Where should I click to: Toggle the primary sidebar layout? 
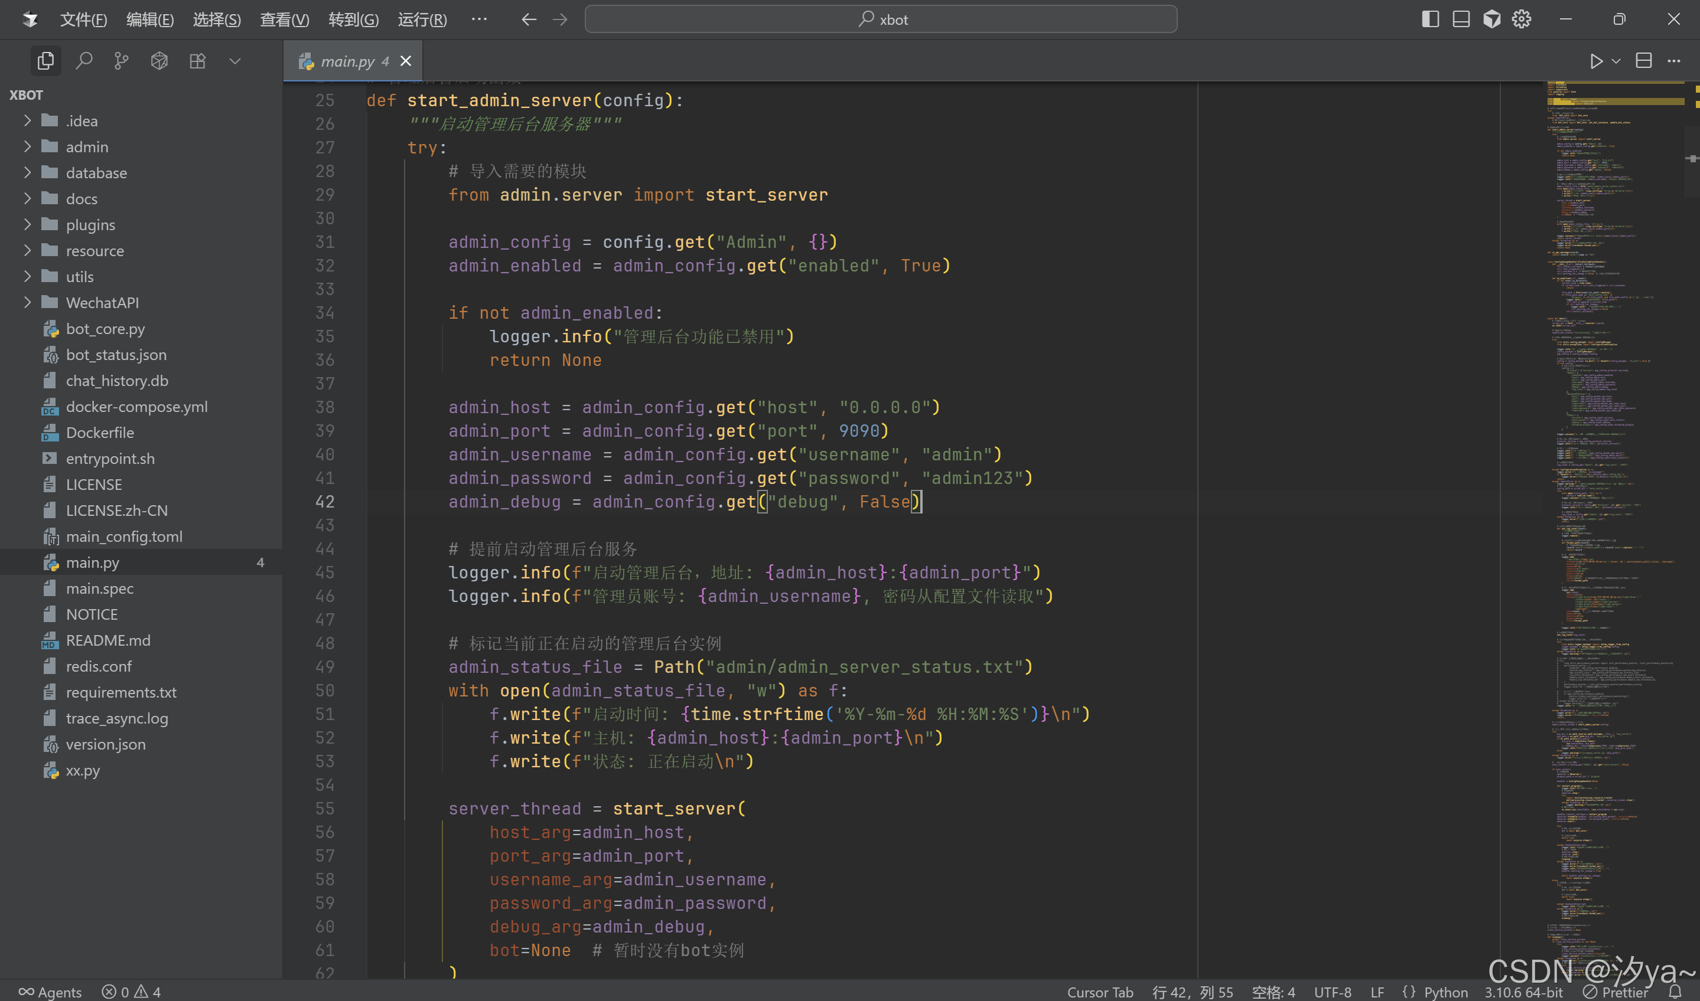pyautogui.click(x=1430, y=19)
